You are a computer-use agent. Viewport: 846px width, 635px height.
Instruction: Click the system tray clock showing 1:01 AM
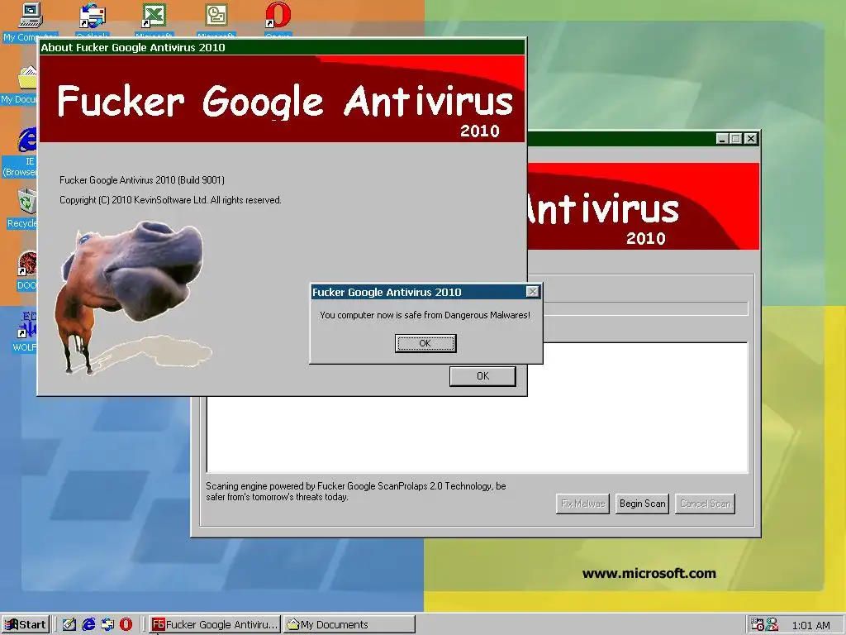tap(810, 625)
